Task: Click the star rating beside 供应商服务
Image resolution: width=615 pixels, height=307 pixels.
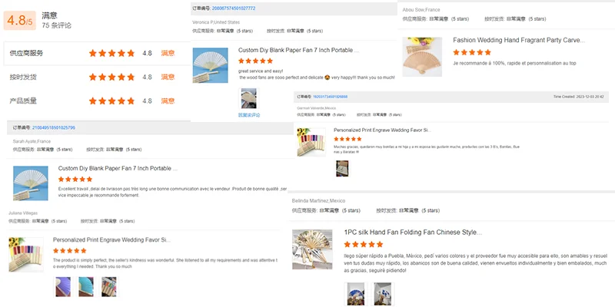Action: tap(111, 54)
